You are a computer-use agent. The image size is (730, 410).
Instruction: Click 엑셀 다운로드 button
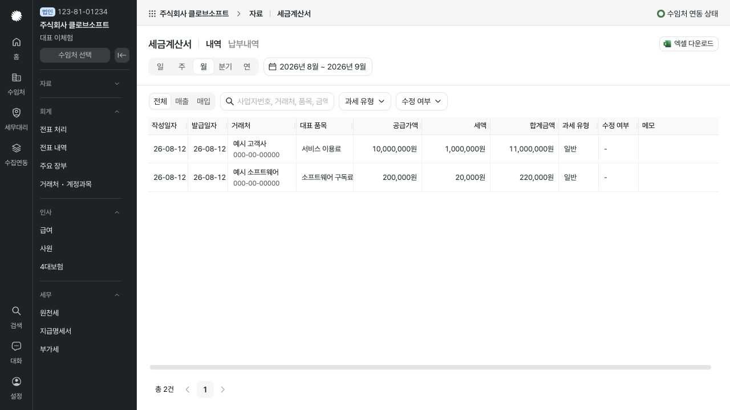tap(688, 44)
